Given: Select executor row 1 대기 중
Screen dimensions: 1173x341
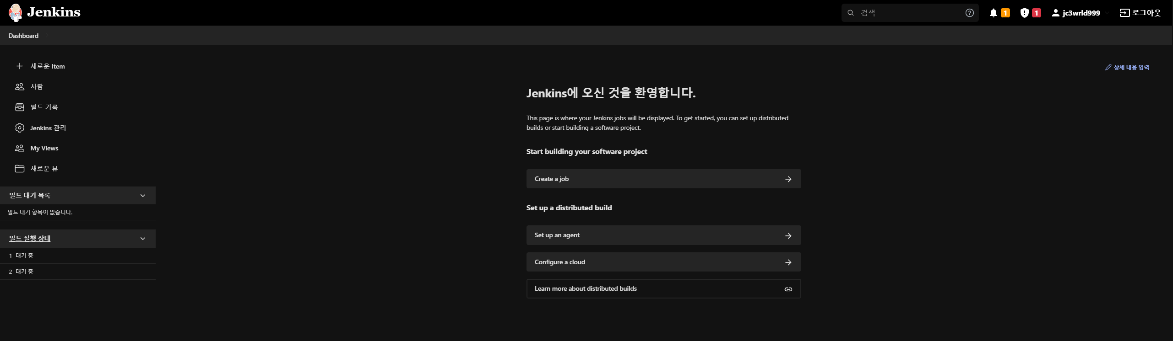Looking at the screenshot, I should [x=78, y=256].
